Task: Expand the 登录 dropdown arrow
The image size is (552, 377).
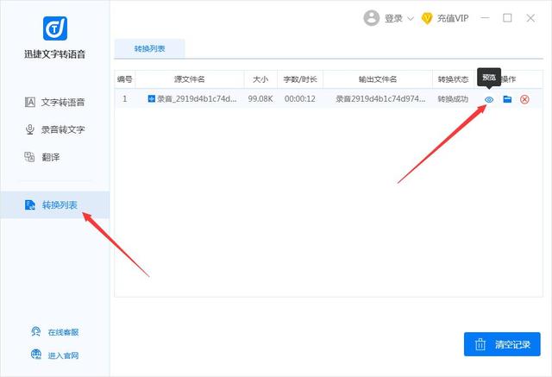Action: (411, 18)
